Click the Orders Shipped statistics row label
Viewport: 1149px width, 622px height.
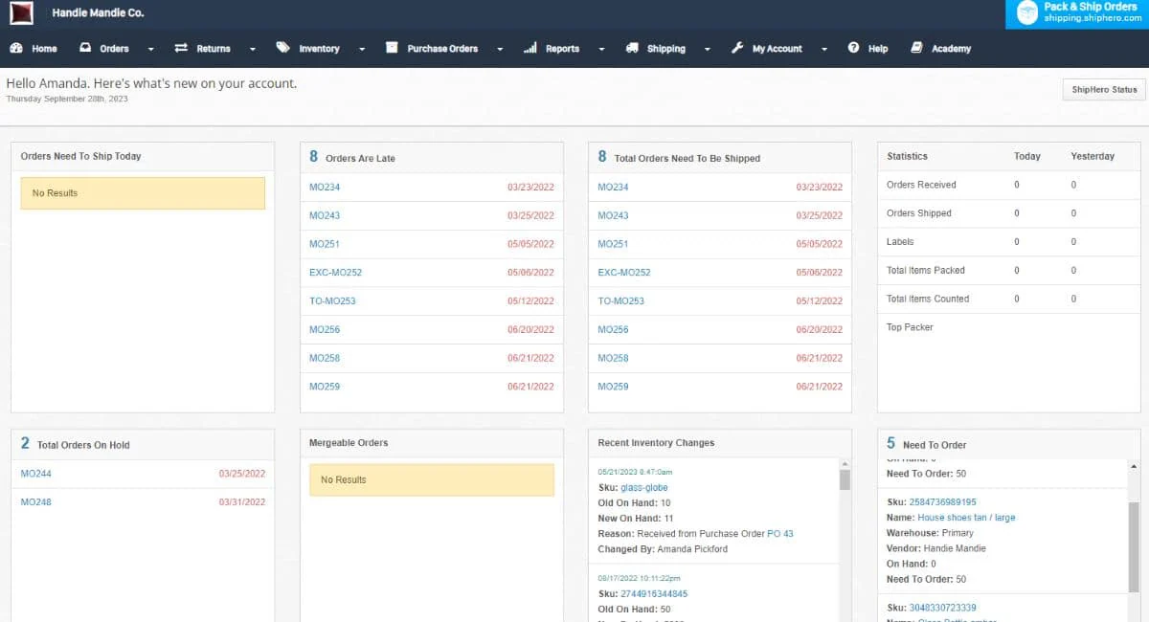pyautogui.click(x=919, y=213)
